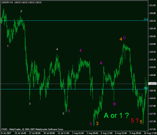The height and width of the screenshot is (135, 157).
Task: Click the 118.80 price axis label
Action: (152, 75)
